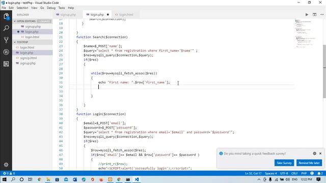Click line number 38 in the gutter
The height and width of the screenshot is (183, 326).
pyautogui.click(x=61, y=114)
